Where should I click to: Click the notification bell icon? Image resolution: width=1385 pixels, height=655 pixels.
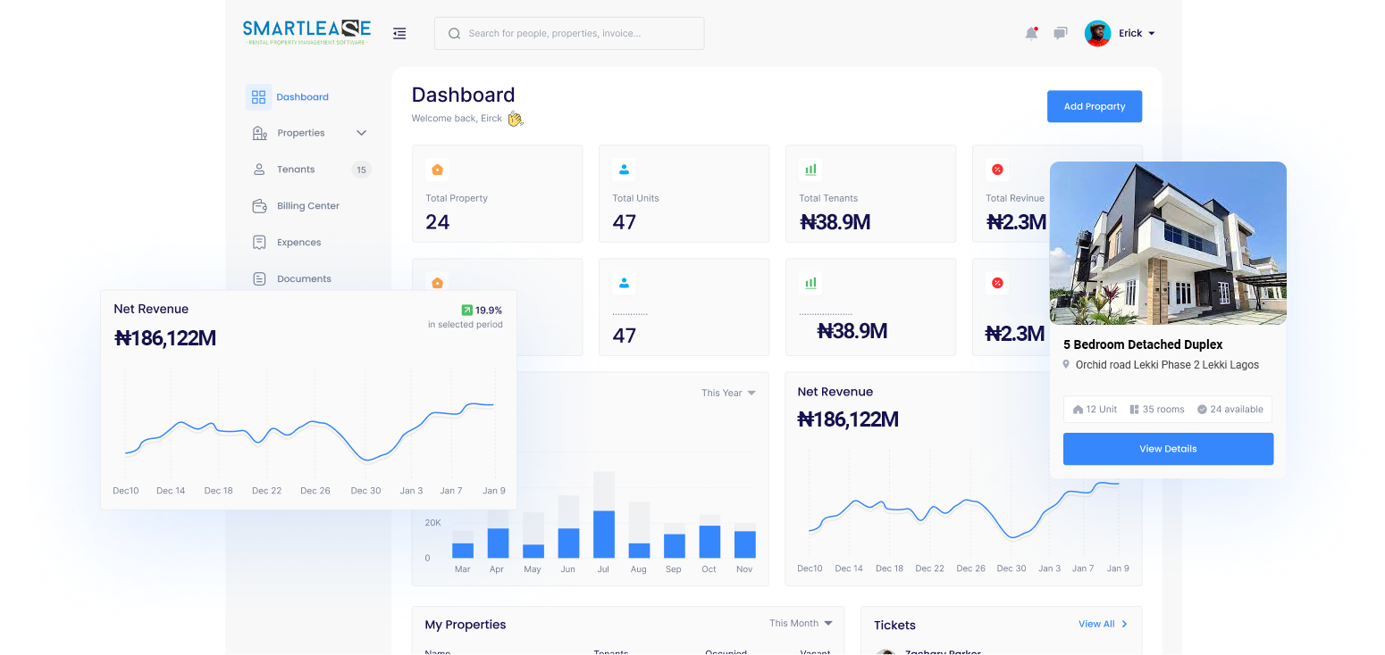tap(1031, 34)
